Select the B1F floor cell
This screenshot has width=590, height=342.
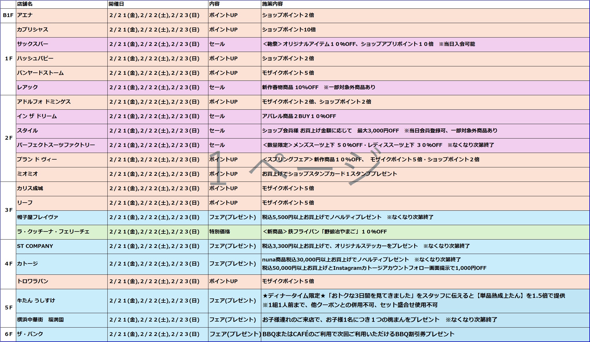click(x=8, y=16)
